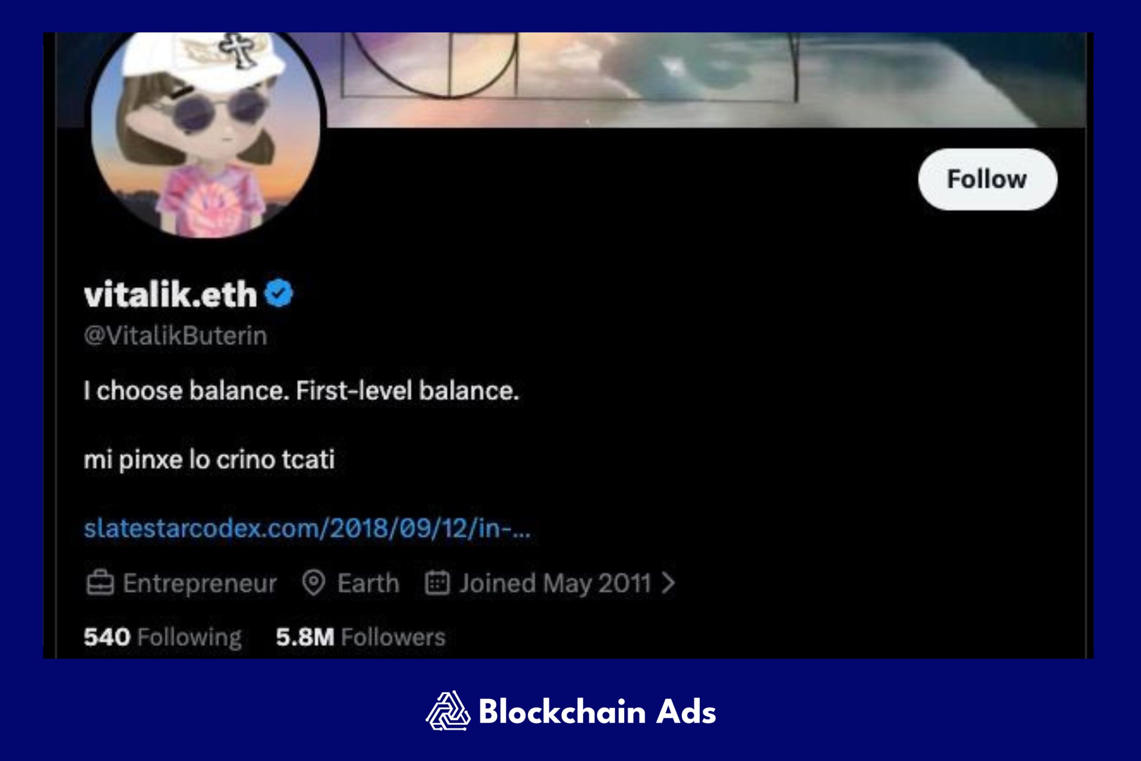Click the briefcase icon beside Entrepreneur
Viewport: 1141px width, 761px height.
pyautogui.click(x=100, y=583)
